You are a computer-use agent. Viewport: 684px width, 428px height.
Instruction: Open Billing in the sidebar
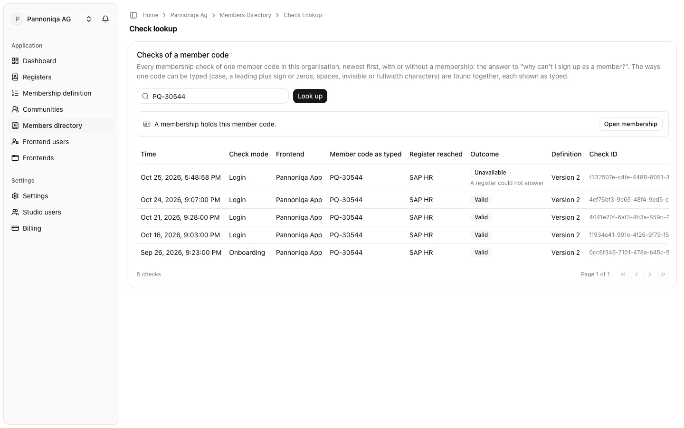[61, 228]
